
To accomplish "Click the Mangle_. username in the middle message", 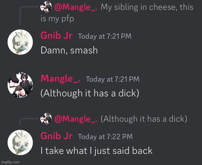I will [x=60, y=79].
